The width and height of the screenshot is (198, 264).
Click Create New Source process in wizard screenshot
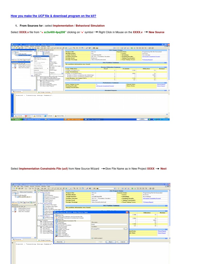pos(24,210)
